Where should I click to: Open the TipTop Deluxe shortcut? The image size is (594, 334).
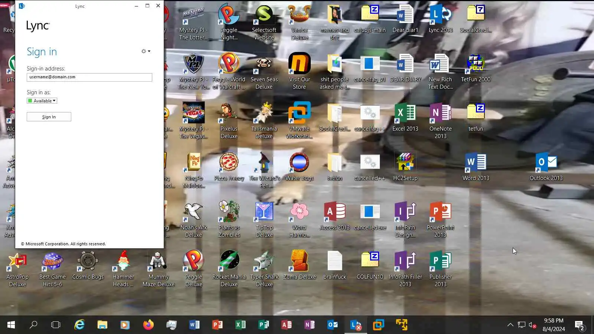[264, 220]
